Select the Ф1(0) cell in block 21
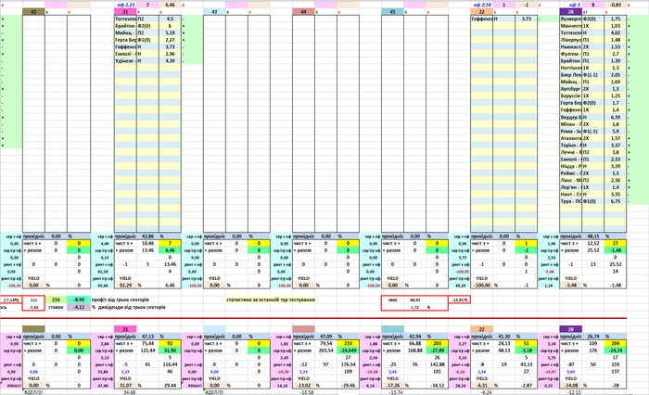This screenshot has height=395, width=649. pyautogui.click(x=147, y=40)
